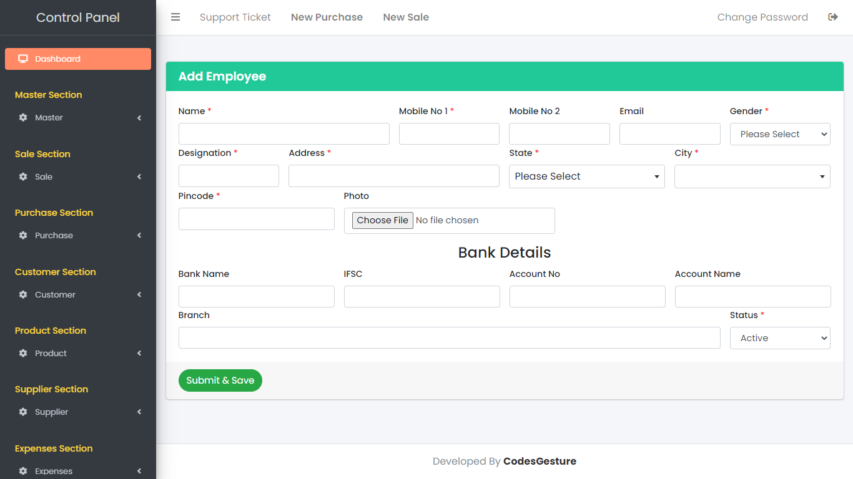This screenshot has width=853, height=479.
Task: Click the gear icon beside Supplier
Action: coord(23,412)
